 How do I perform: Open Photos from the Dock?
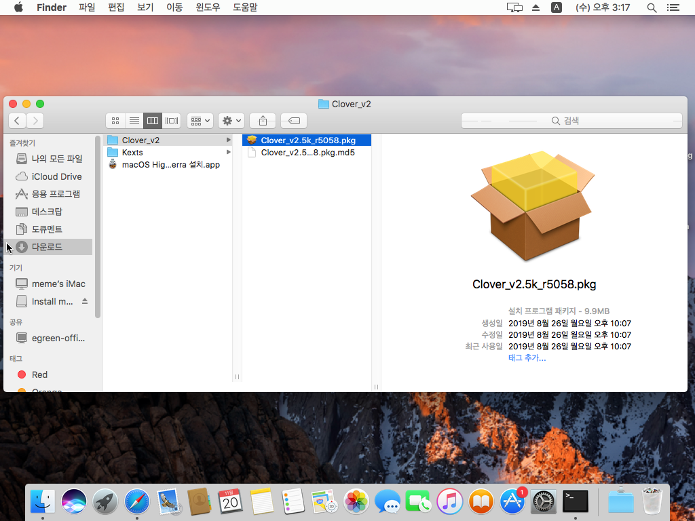(x=356, y=501)
